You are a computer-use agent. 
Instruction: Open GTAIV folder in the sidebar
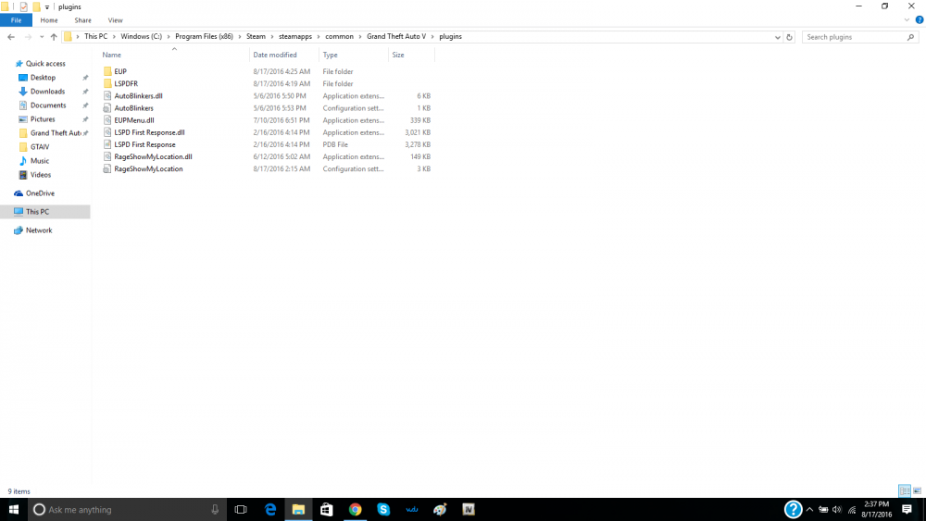coord(40,147)
